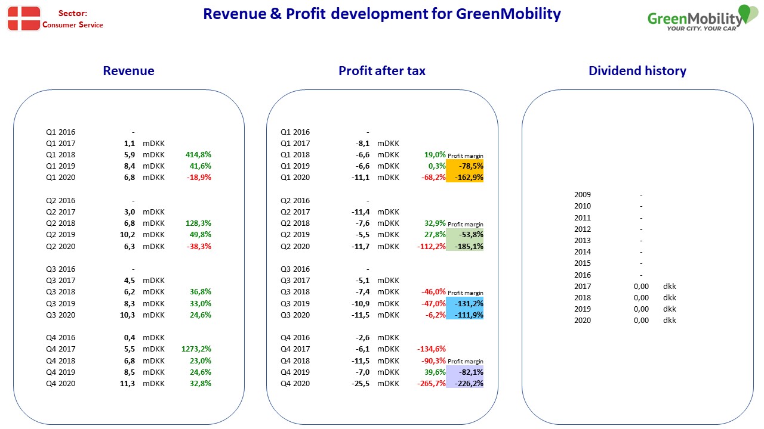Click the orange -162,9% profit margin cell
This screenshot has width=764, height=429.
465,177
